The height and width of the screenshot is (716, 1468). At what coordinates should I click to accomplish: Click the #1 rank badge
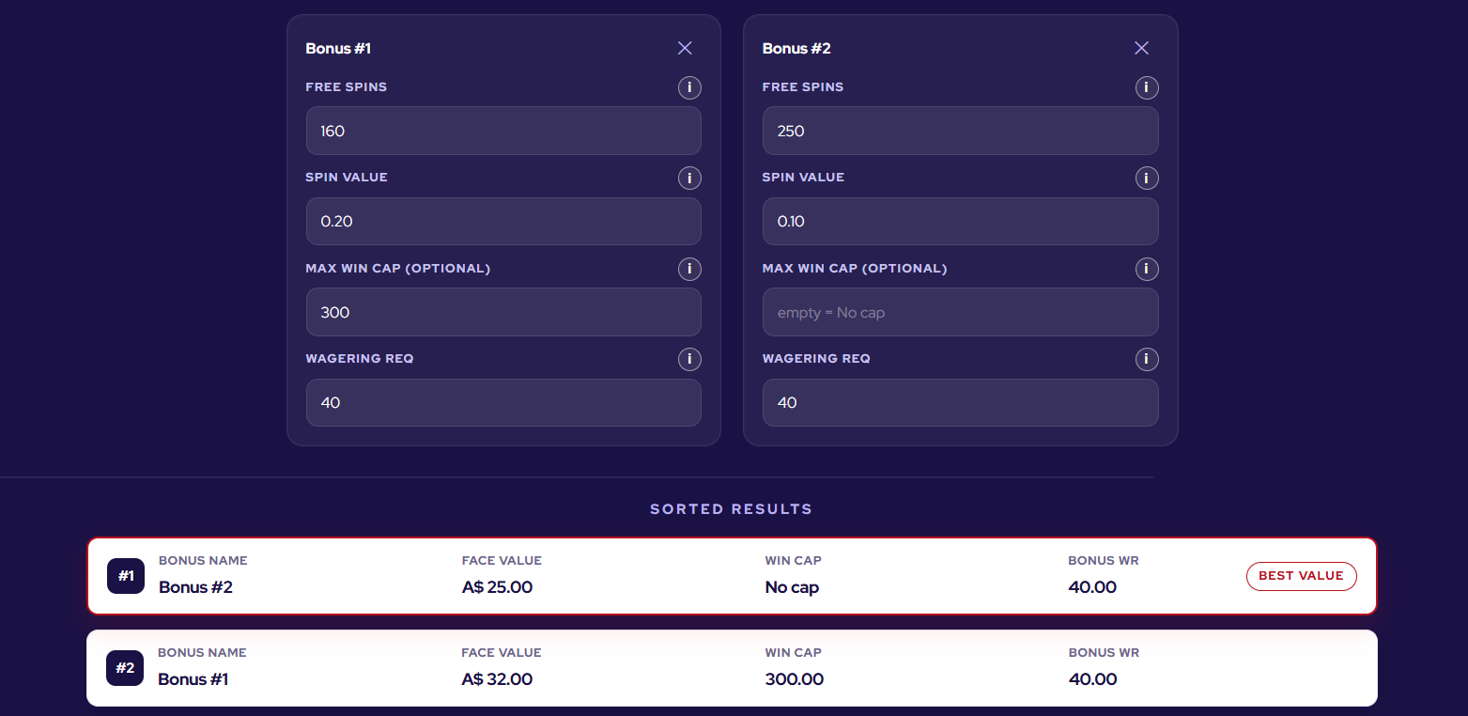click(x=125, y=576)
